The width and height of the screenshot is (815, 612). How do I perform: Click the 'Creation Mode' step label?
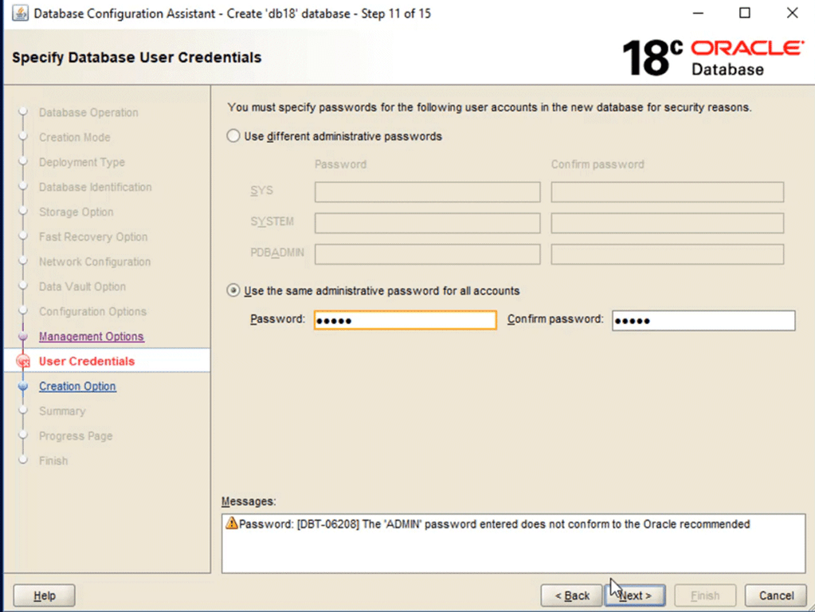(75, 137)
